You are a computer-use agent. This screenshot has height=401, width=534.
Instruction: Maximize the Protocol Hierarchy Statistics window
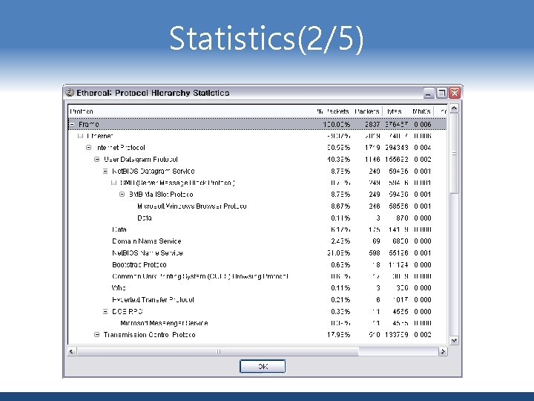(x=441, y=93)
